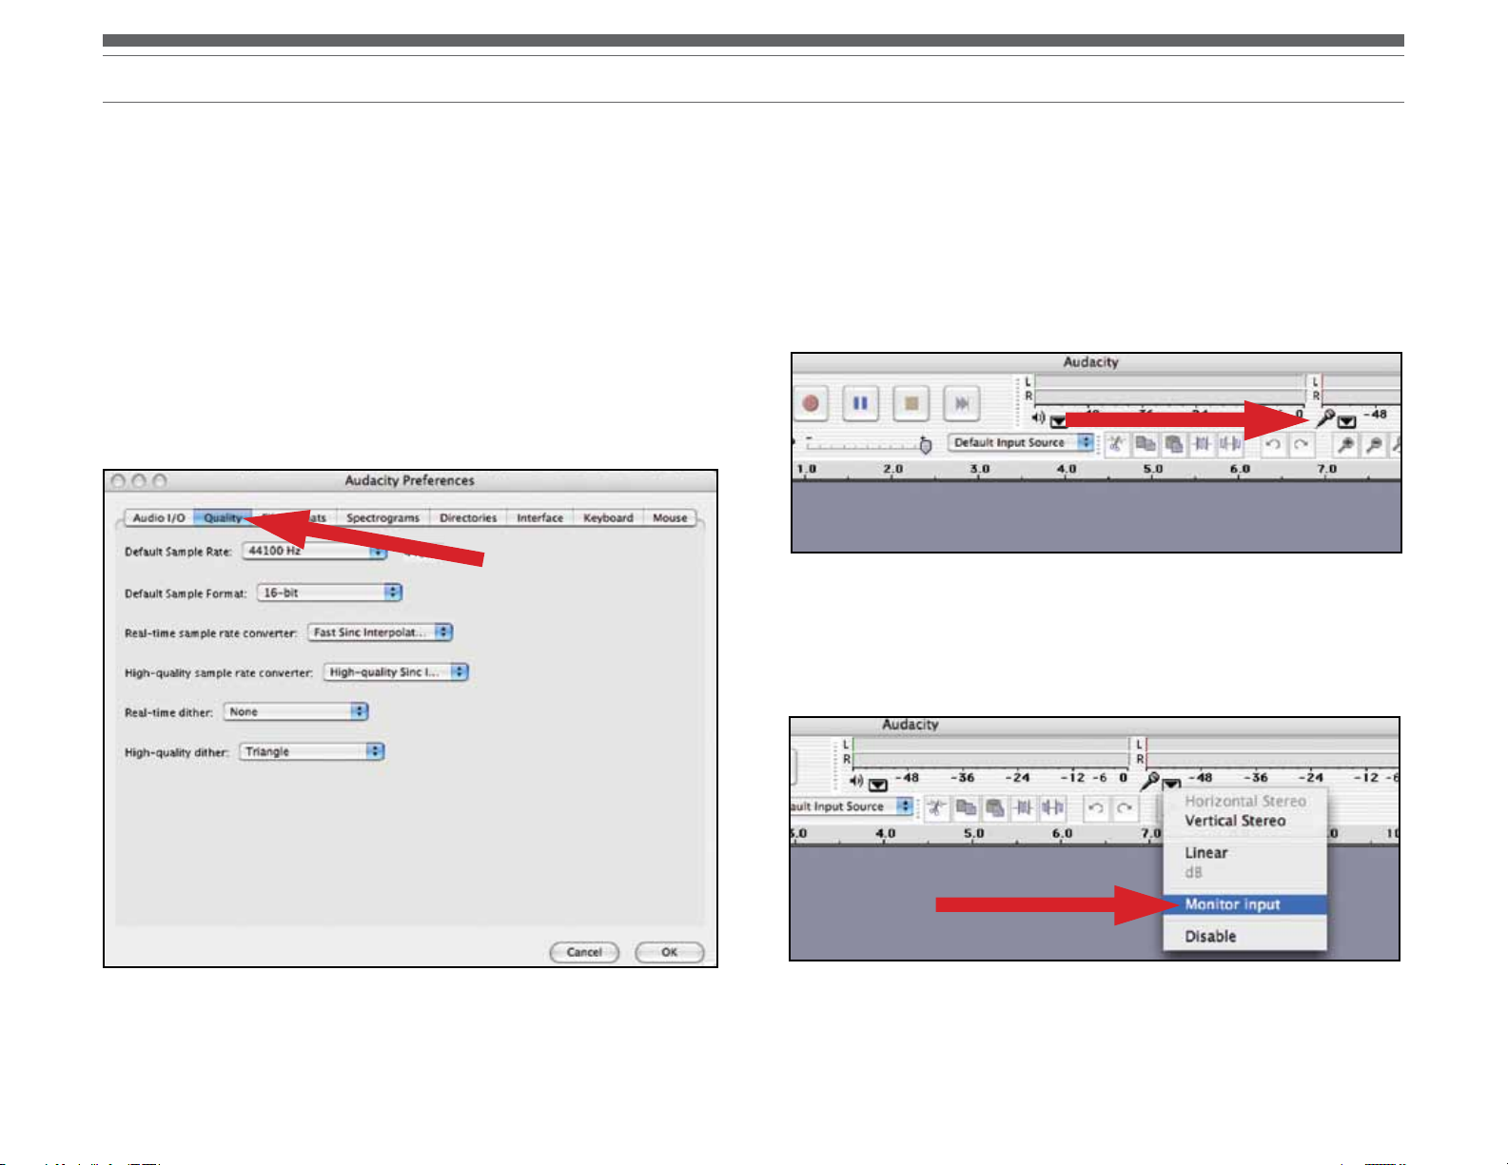
Task: Click Silence icon in window with Pause button
Action: point(1229,443)
